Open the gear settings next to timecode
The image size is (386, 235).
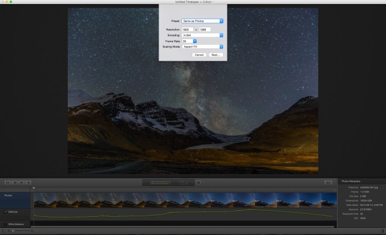click(198, 183)
